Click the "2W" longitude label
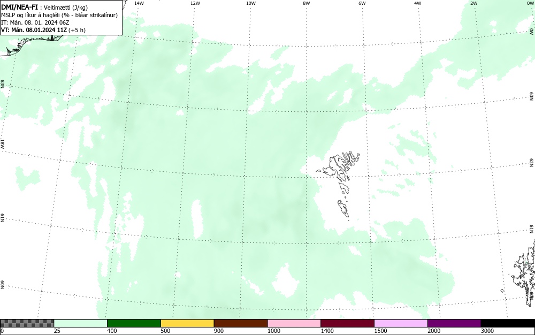535x335 pixels. 473,3
